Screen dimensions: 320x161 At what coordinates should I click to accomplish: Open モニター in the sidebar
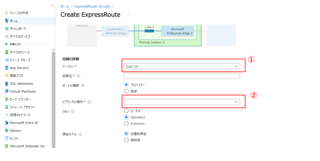tap(15, 138)
